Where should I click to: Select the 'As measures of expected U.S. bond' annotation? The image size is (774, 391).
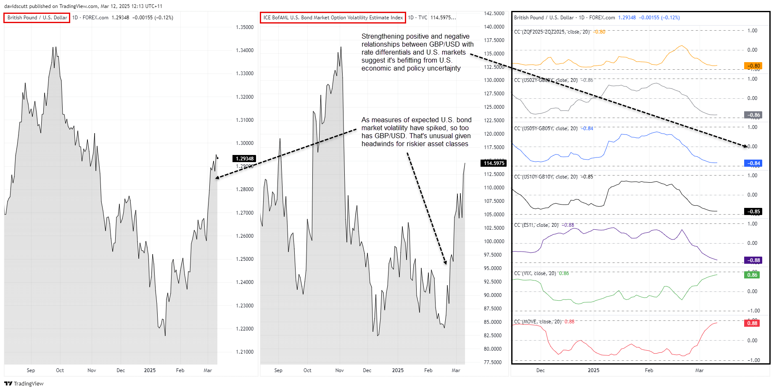pos(416,132)
